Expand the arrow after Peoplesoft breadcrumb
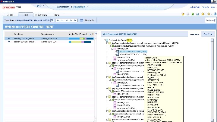The image size is (217, 122). 87,7
